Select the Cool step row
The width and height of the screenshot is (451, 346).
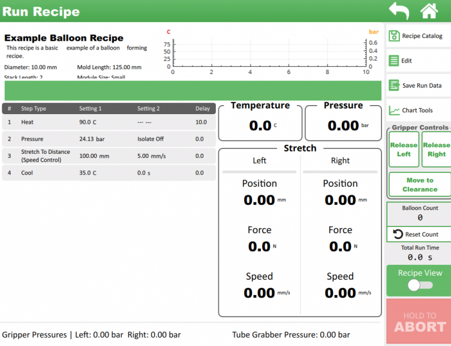coord(109,173)
